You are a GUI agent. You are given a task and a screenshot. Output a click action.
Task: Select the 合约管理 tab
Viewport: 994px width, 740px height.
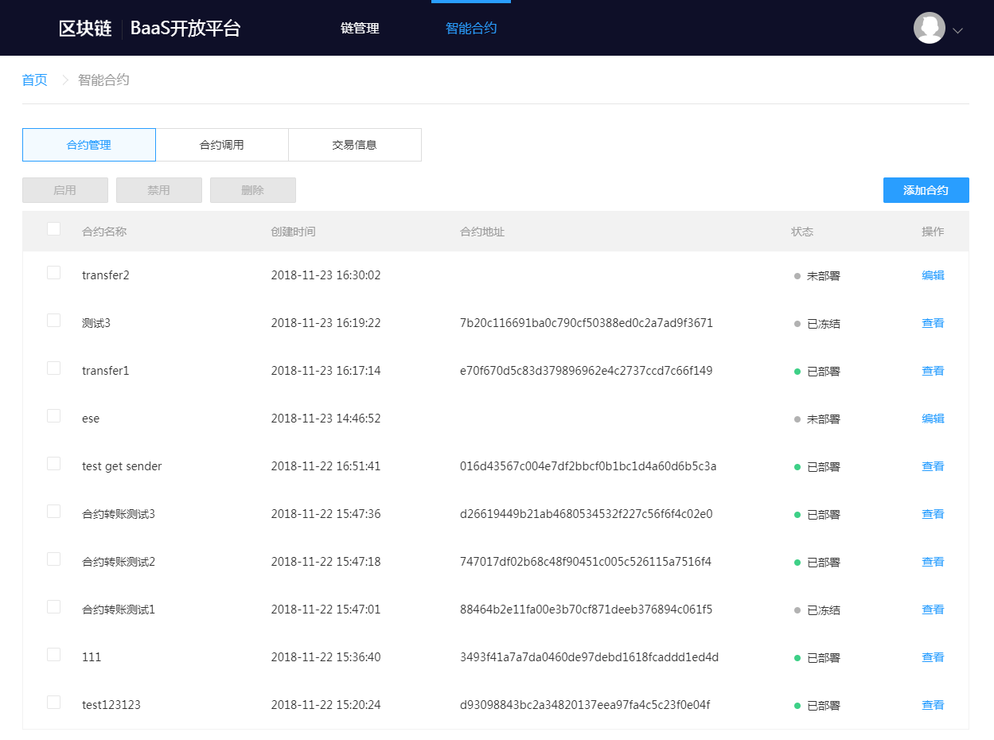point(89,145)
